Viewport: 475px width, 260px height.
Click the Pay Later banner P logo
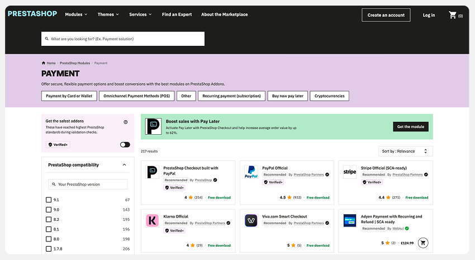click(153, 126)
